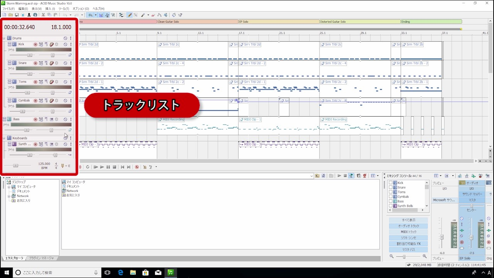
Task: Click the metronome icon beside the time signature
Action: pyautogui.click(x=63, y=166)
